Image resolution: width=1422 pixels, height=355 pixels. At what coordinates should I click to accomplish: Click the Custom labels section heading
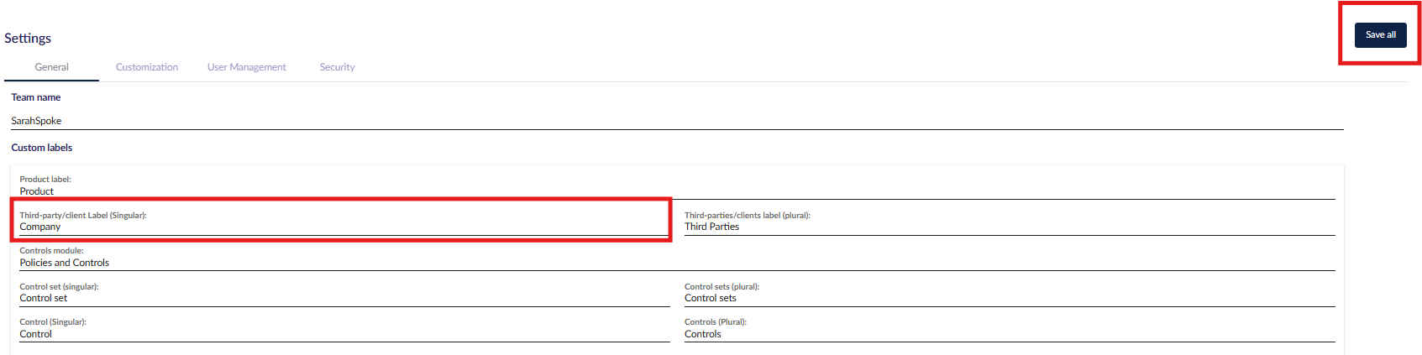pos(42,148)
